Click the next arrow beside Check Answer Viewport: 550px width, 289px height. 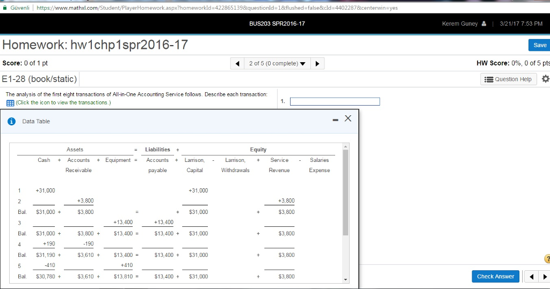545,277
